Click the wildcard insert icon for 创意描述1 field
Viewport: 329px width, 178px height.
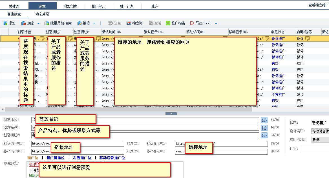coord(264,128)
